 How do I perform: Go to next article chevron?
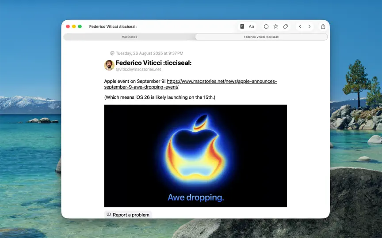point(309,26)
